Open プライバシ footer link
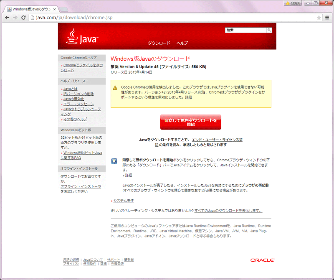 [x=71, y=264]
